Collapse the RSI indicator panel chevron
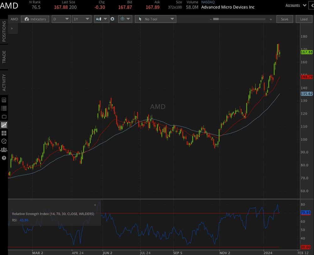Viewport: 314px width, 255px height. [x=95, y=204]
